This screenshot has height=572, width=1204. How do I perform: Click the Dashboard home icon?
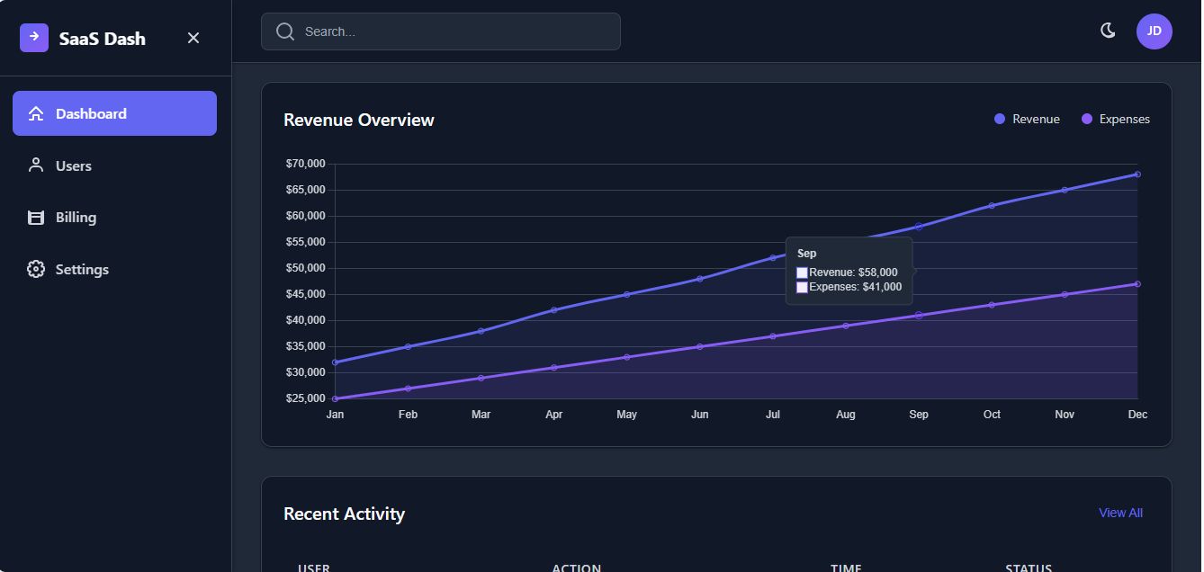[x=36, y=113]
